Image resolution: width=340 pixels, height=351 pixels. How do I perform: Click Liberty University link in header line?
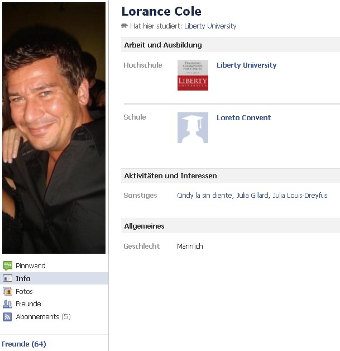click(210, 26)
